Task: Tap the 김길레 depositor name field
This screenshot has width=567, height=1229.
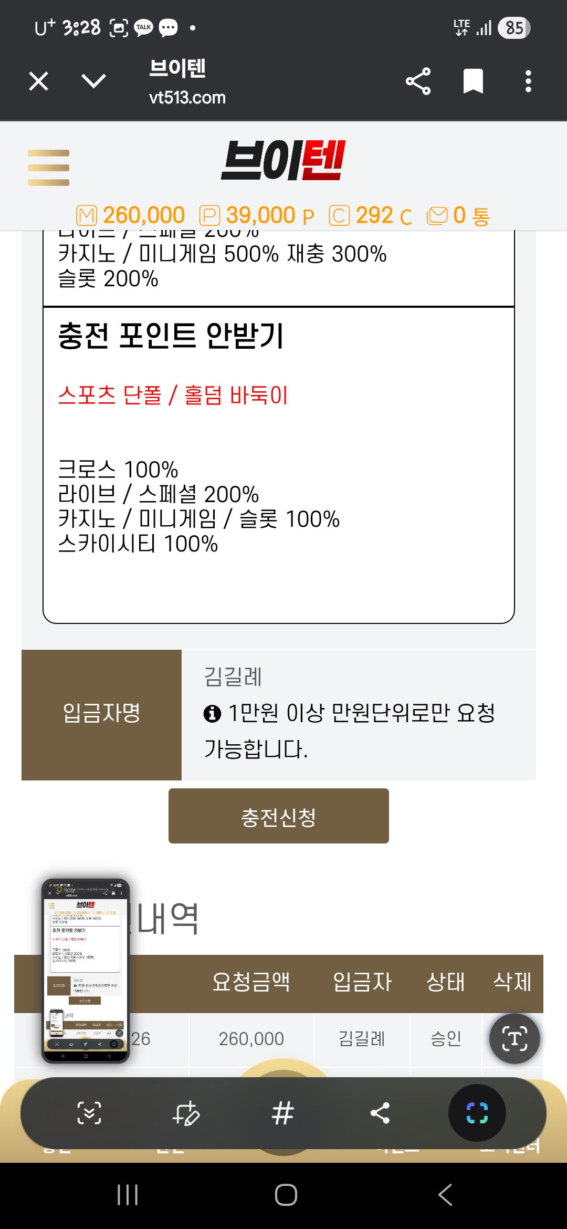Action: click(x=234, y=676)
